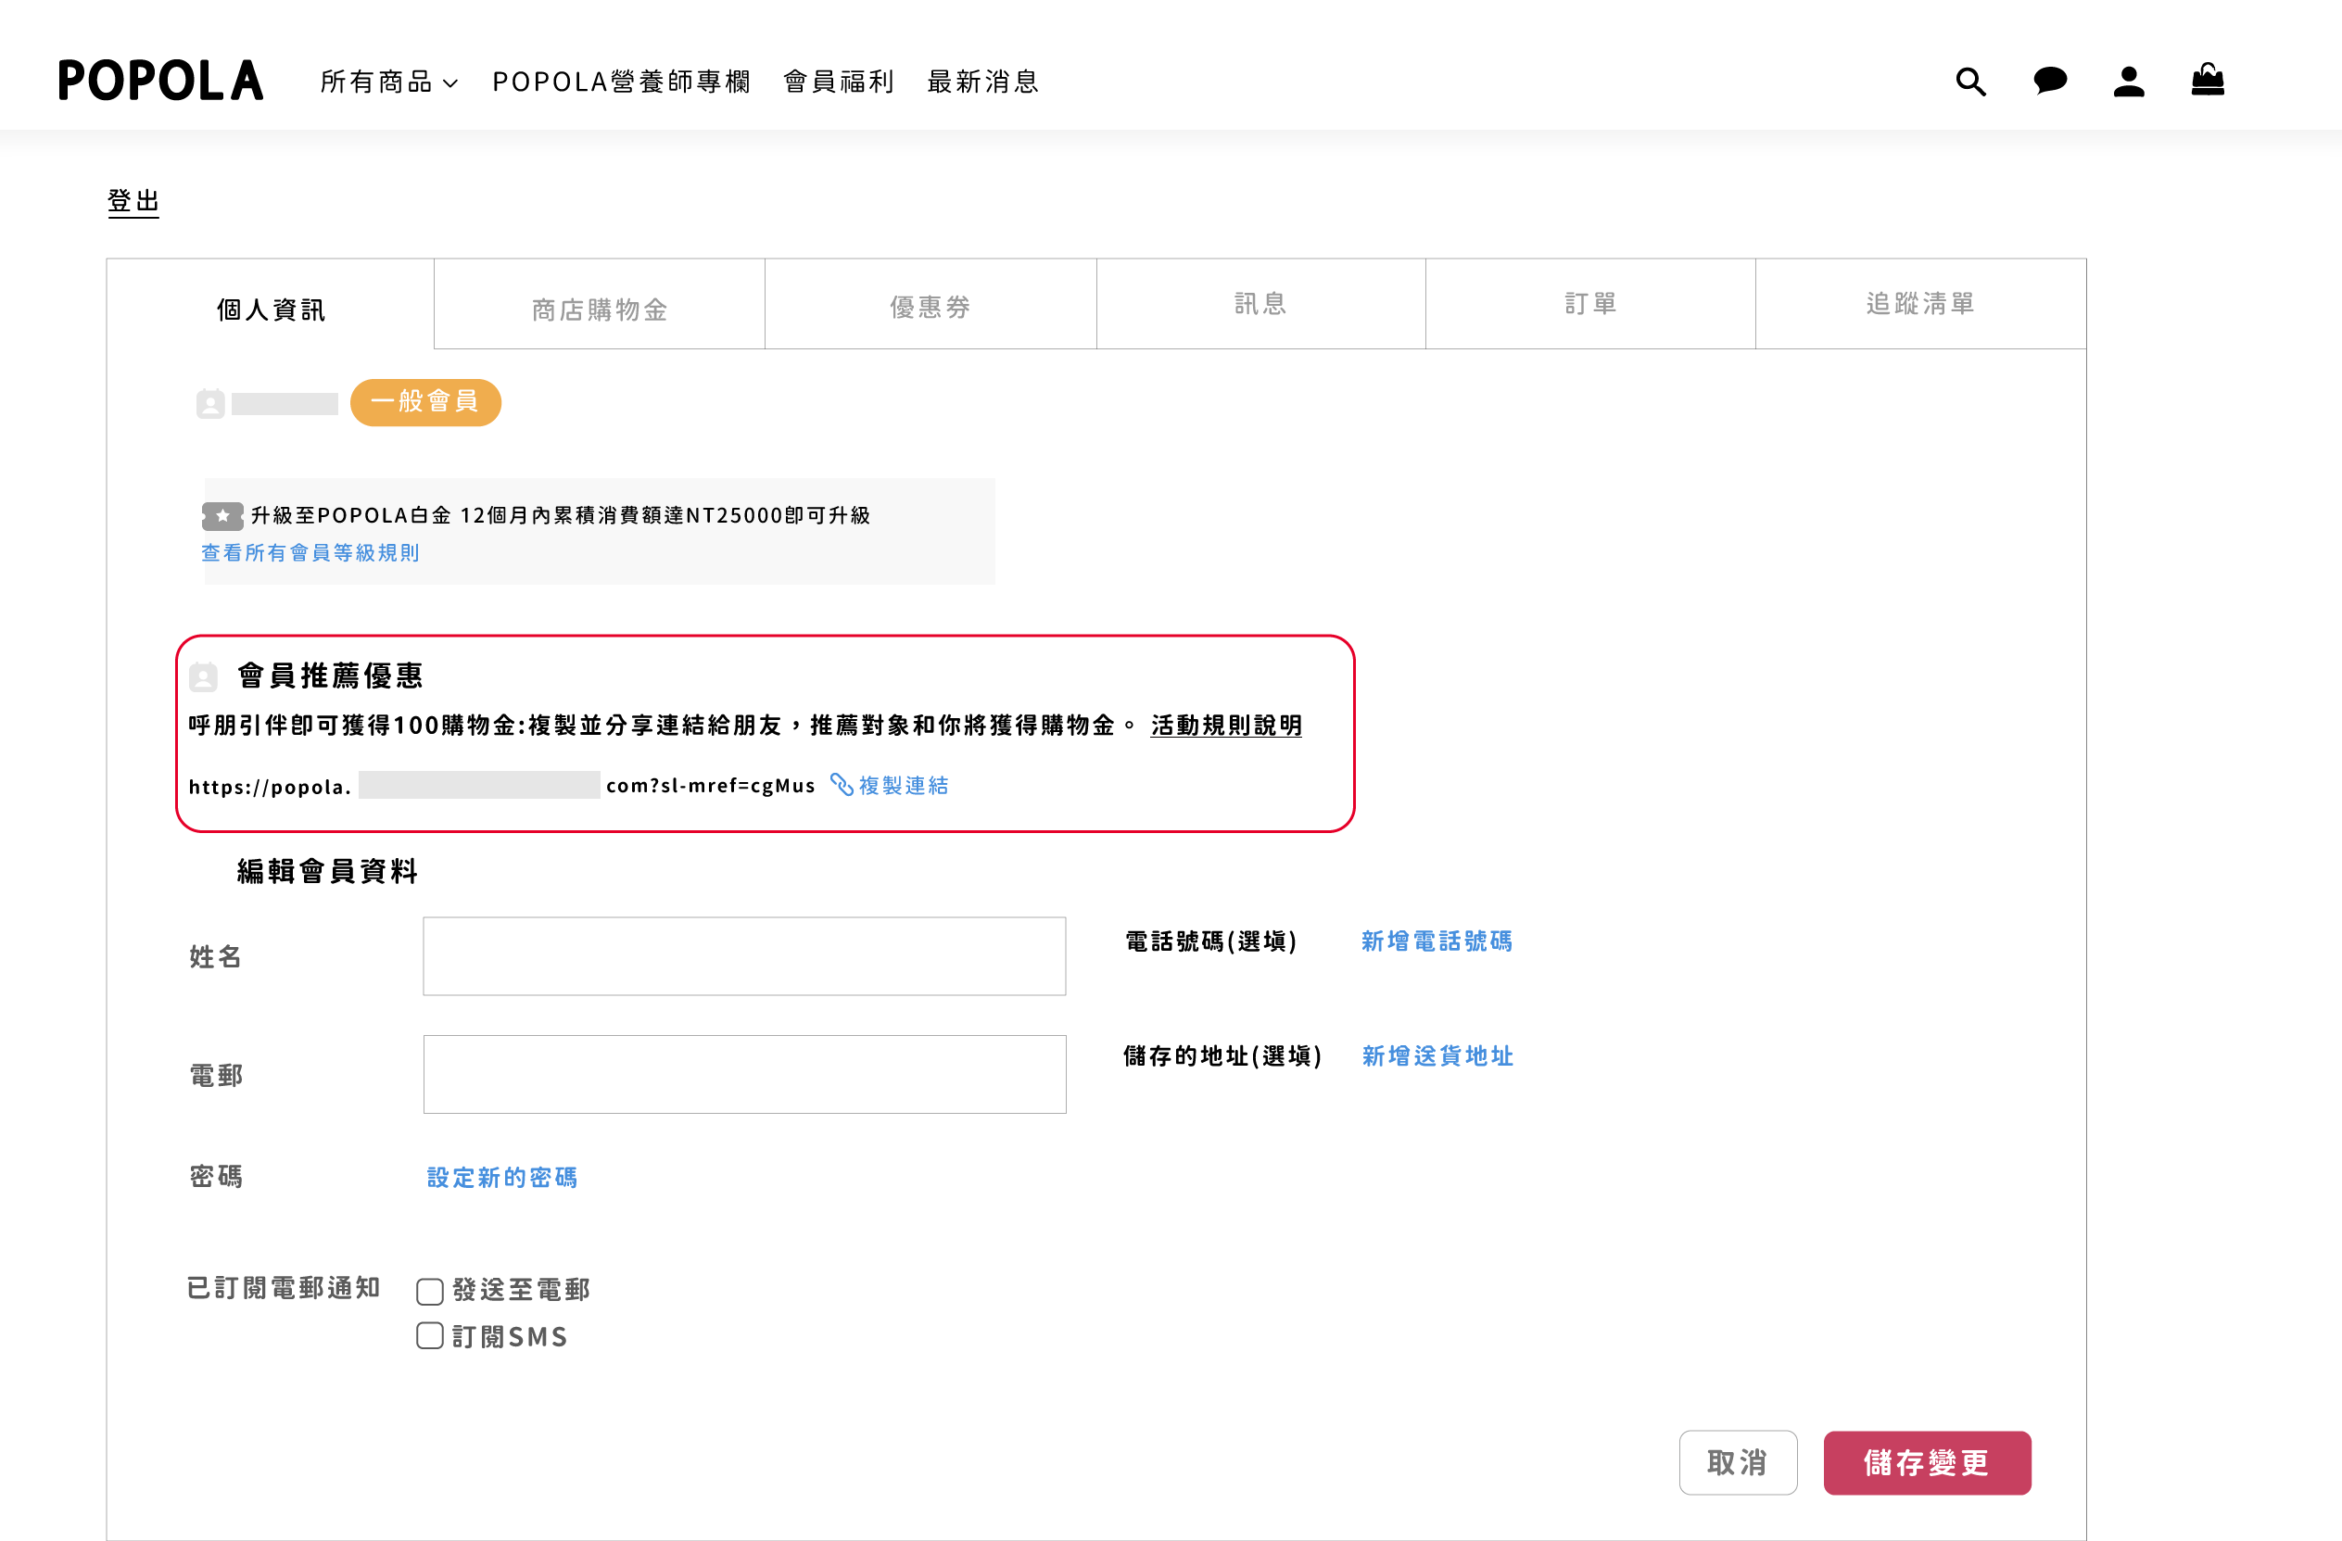Viewport: 2342px width, 1541px height.
Task: Select the 訂單 tab
Action: (x=1590, y=303)
